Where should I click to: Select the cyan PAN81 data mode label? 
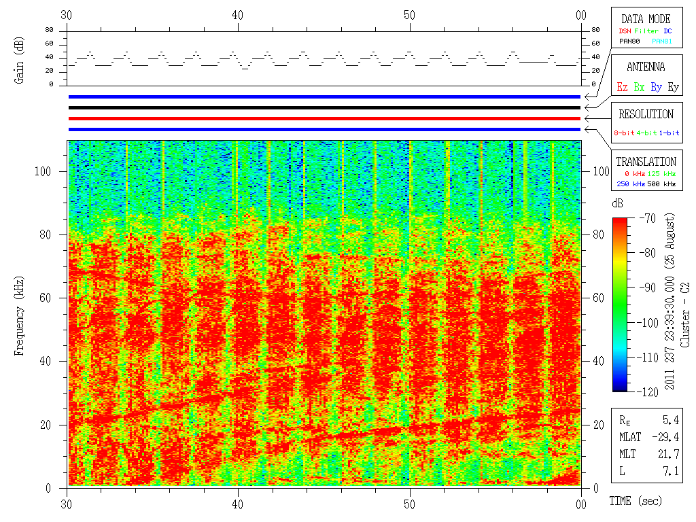coord(662,41)
